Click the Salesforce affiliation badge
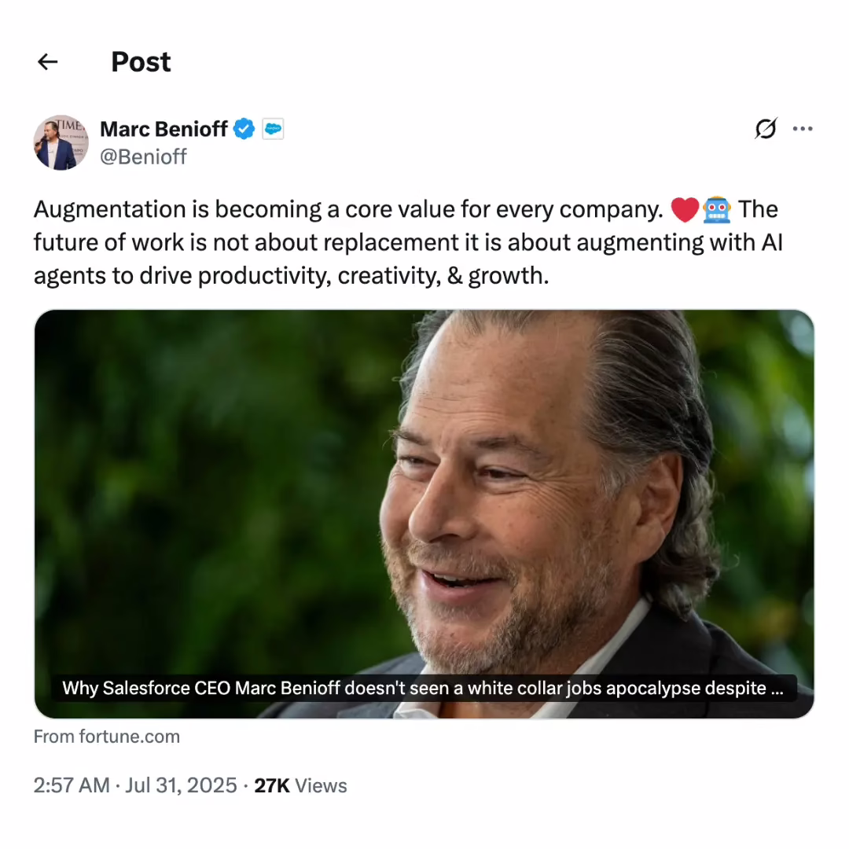 click(x=273, y=129)
